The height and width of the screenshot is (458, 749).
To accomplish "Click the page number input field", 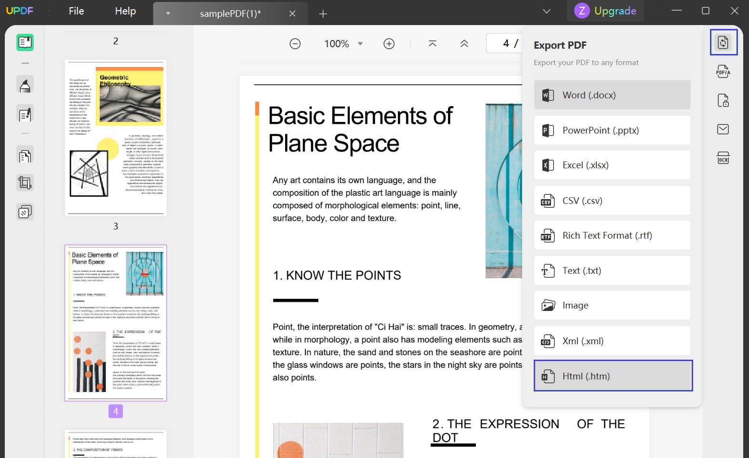I will click(504, 43).
